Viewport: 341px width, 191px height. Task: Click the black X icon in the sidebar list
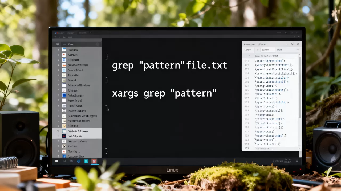coord(64,146)
